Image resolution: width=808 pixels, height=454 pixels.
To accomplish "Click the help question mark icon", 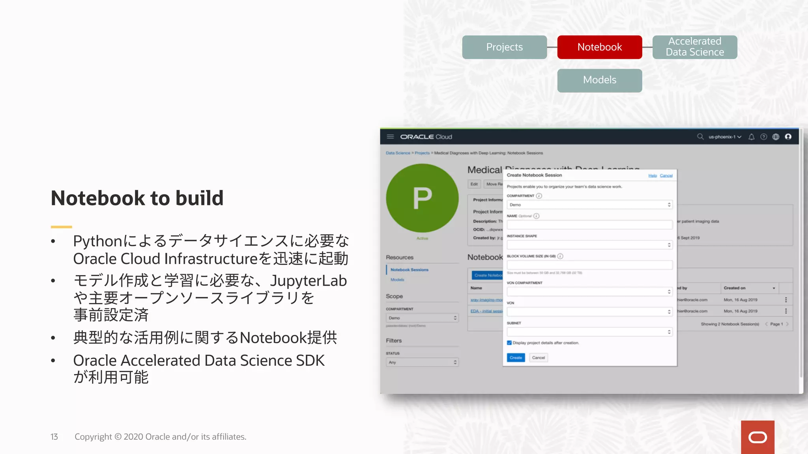I will pyautogui.click(x=764, y=137).
